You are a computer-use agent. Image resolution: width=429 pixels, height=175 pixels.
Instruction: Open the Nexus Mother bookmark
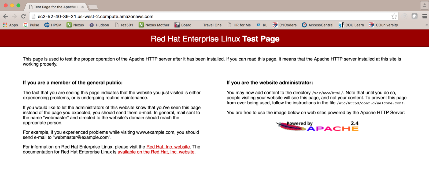click(x=154, y=25)
